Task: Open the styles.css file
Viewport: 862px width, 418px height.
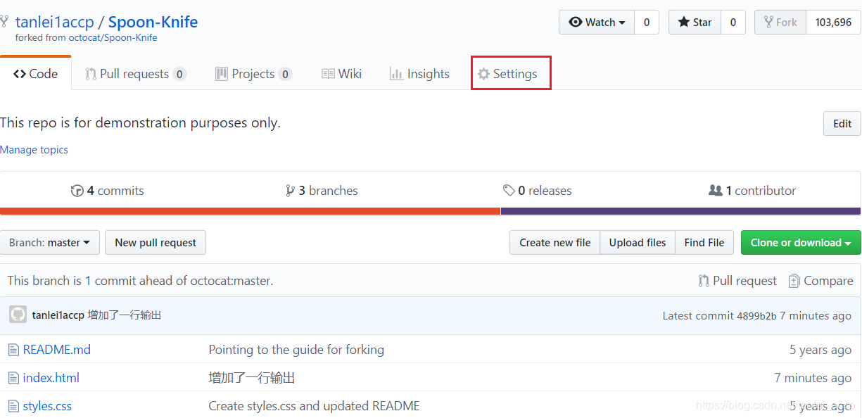Action: pos(47,406)
